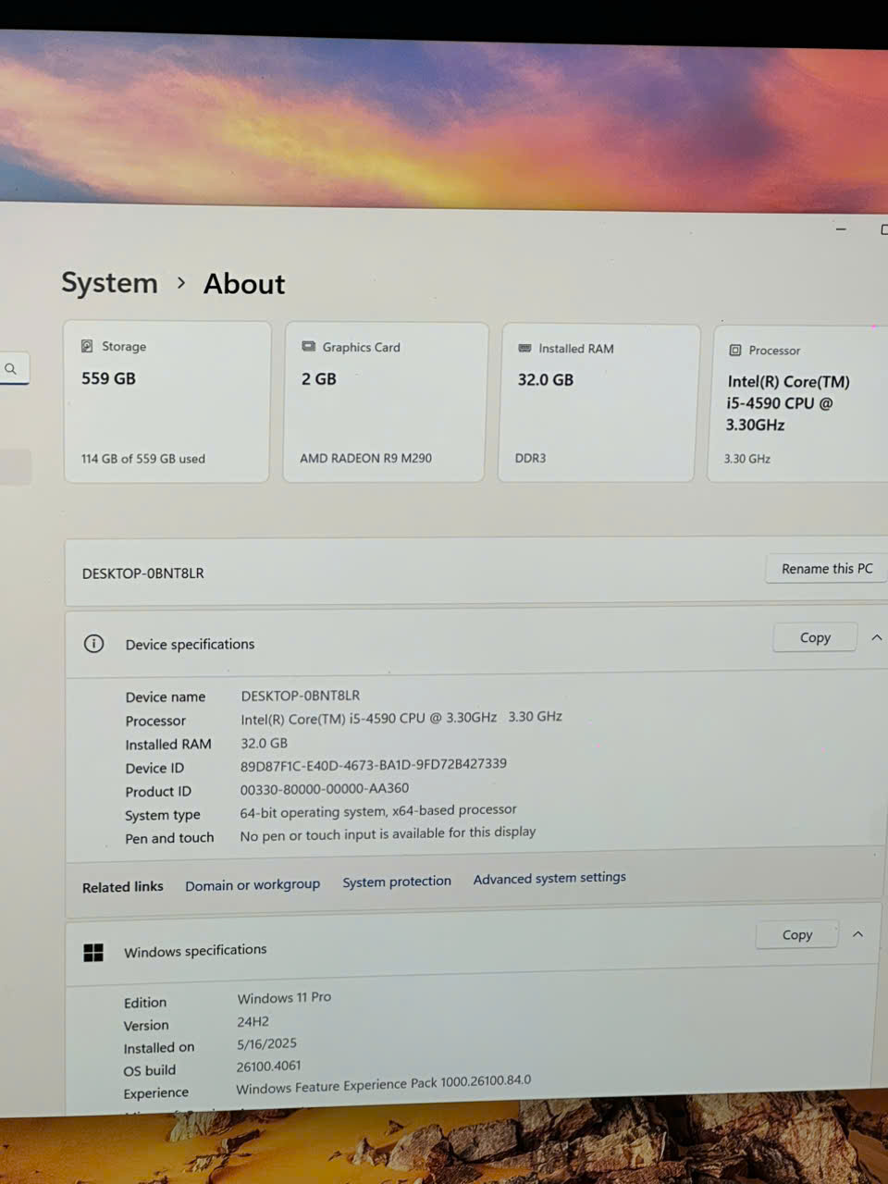This screenshot has width=888, height=1184.
Task: Open Advanced system settings link
Action: [x=549, y=878]
